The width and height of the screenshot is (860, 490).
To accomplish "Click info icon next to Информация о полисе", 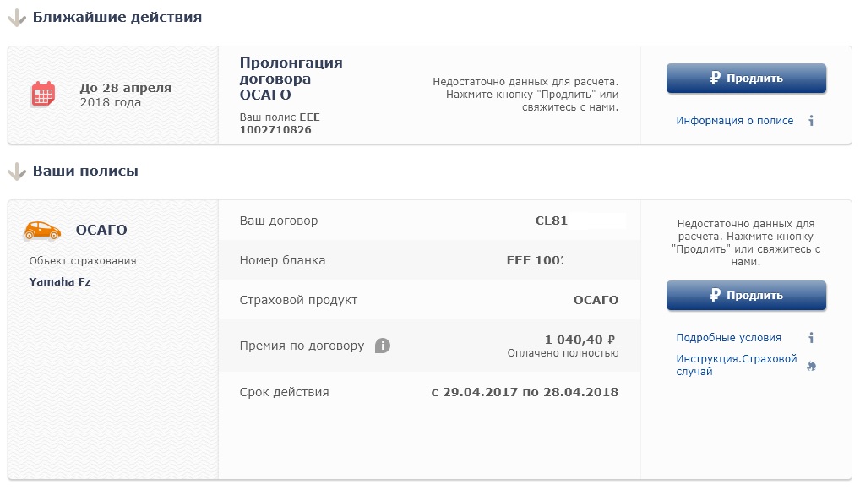I will click(x=811, y=121).
